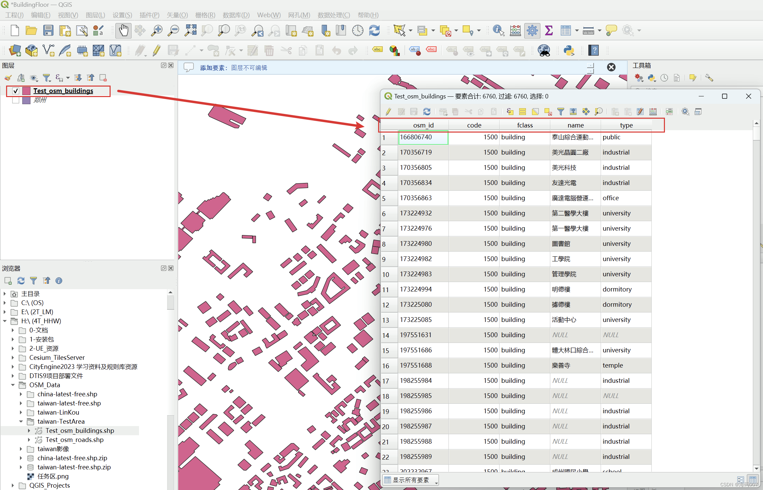Collapse the taiwan-TestArea folder
Screen dimensions: 763x490
[x=21, y=421]
